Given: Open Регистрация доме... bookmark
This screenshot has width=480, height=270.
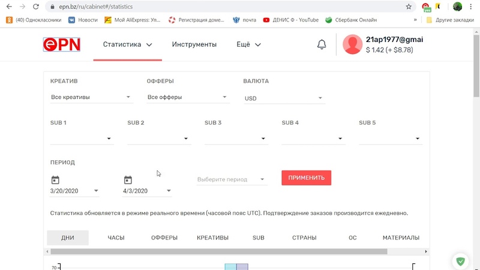Looking at the screenshot, I should click(x=196, y=20).
